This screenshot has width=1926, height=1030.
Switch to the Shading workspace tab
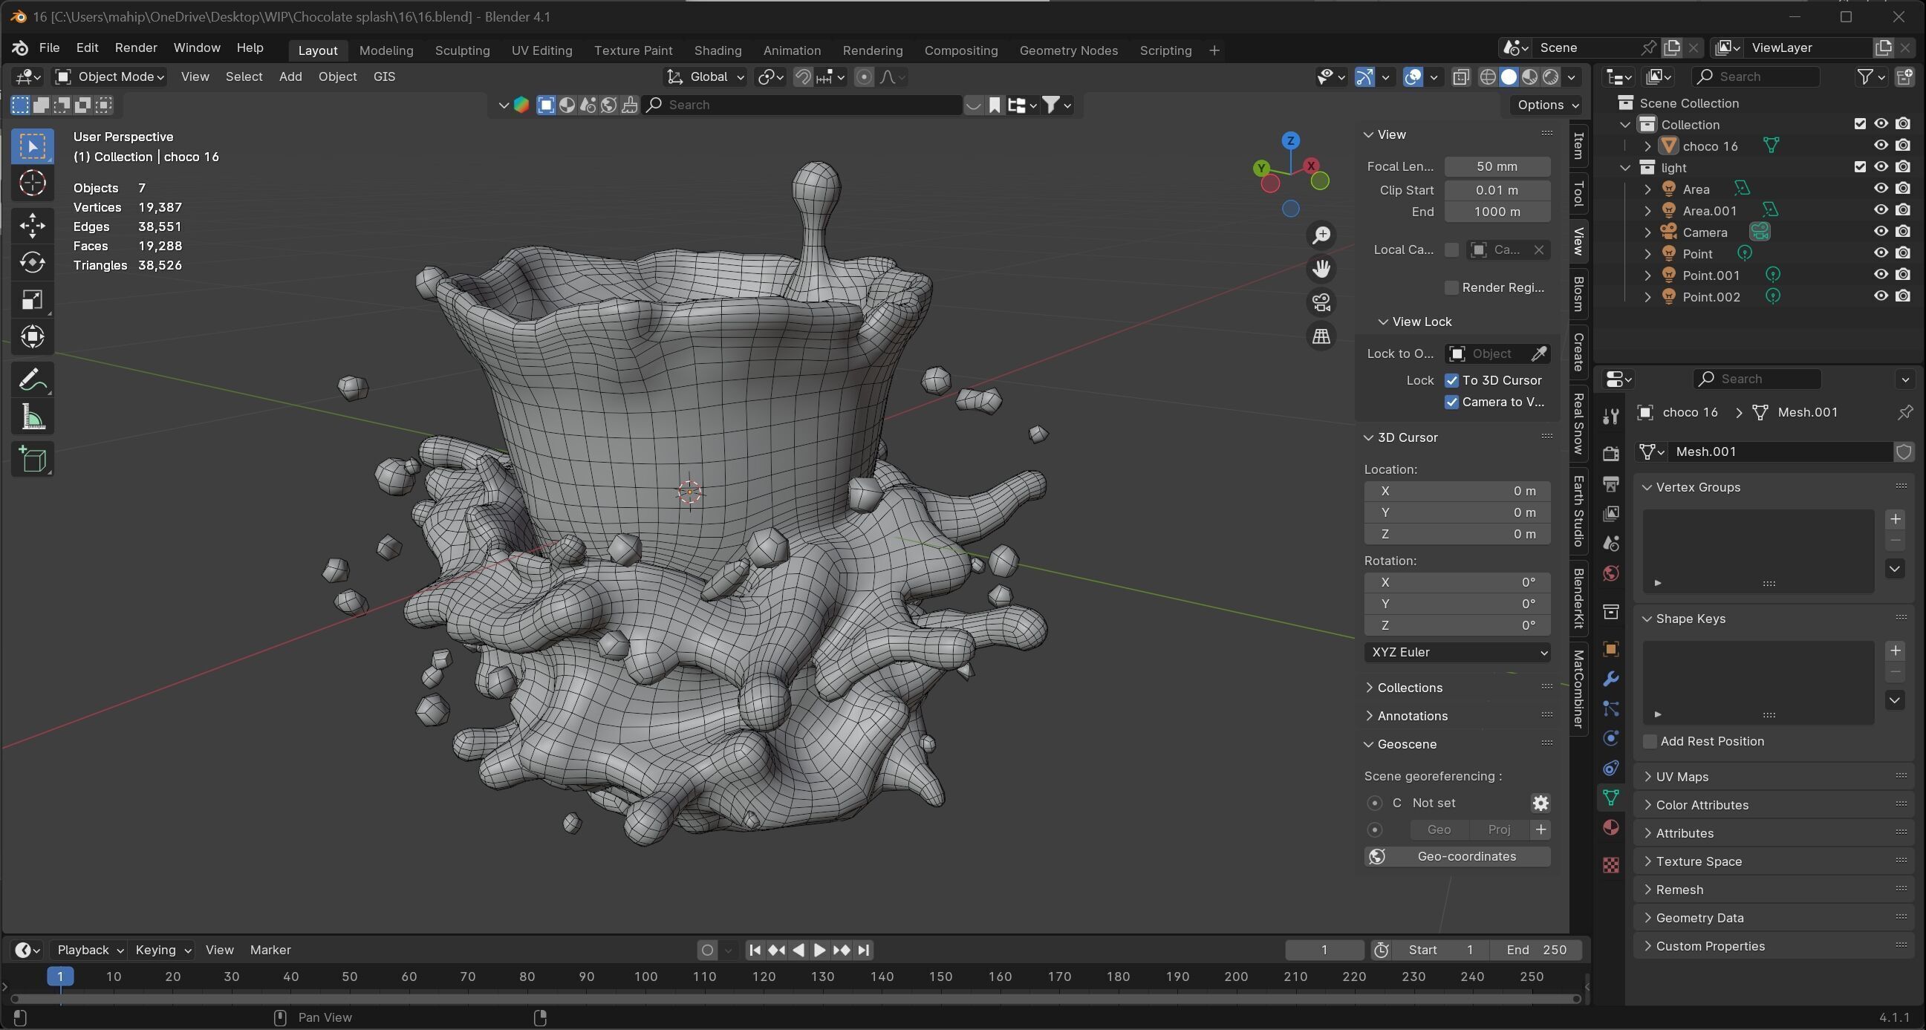pyautogui.click(x=717, y=50)
